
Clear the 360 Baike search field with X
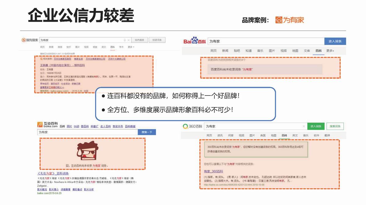tap(303, 126)
